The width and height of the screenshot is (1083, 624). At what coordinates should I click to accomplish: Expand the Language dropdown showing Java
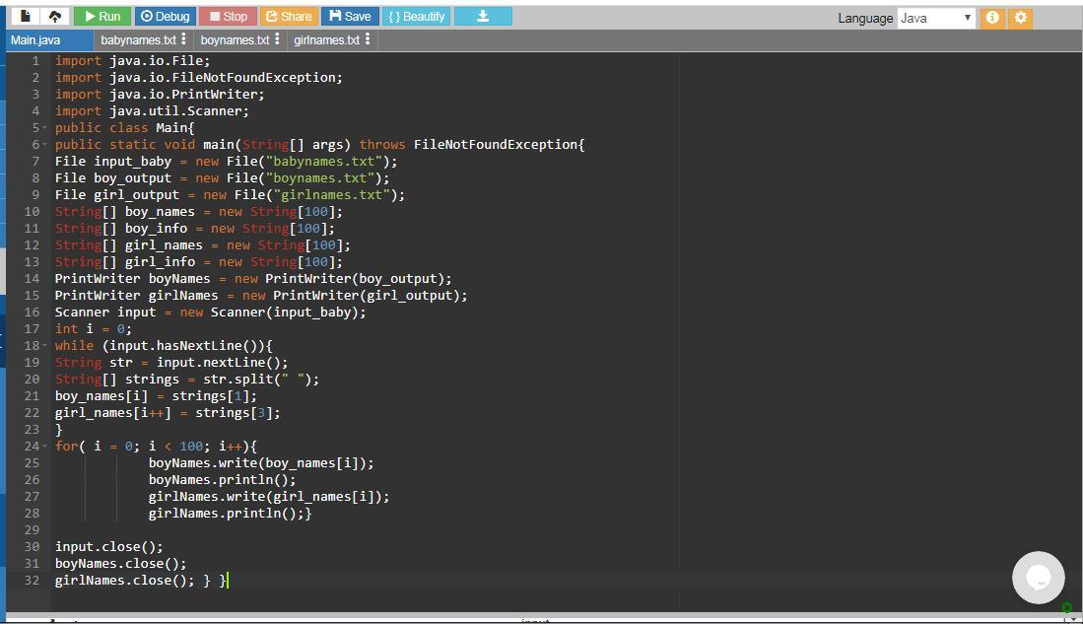(936, 18)
